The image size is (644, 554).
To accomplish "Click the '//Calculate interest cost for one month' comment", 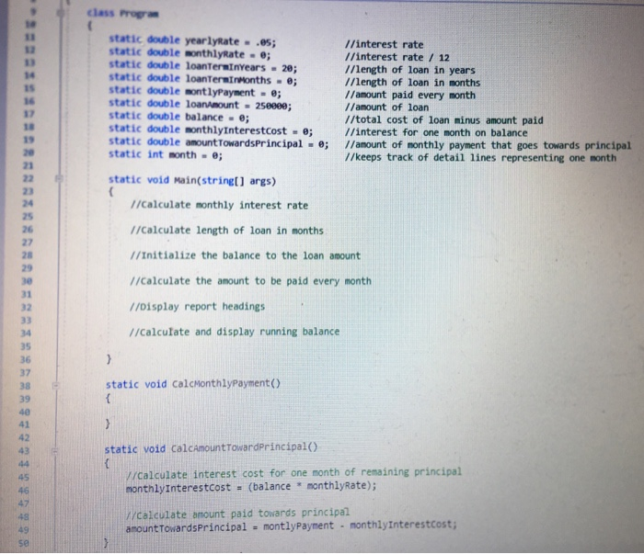I will 293,473.
